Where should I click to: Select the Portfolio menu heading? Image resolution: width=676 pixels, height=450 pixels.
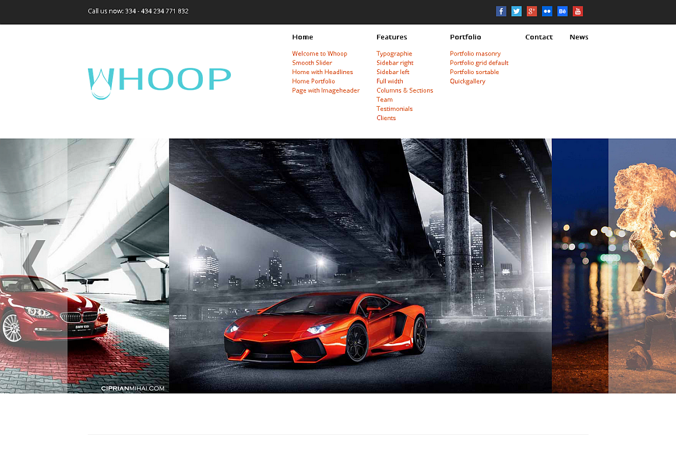465,37
